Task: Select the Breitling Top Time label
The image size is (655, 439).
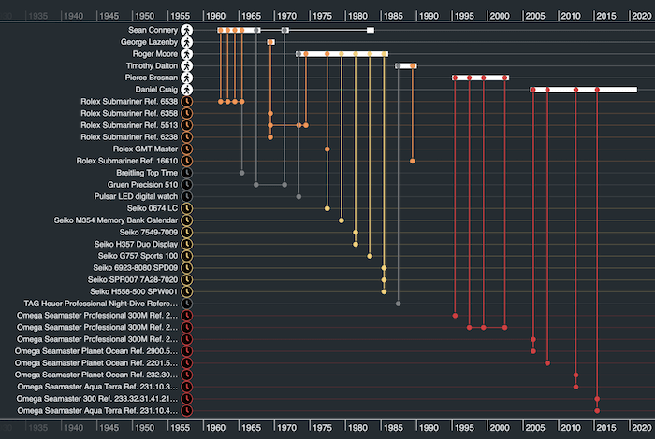Action: coord(147,173)
